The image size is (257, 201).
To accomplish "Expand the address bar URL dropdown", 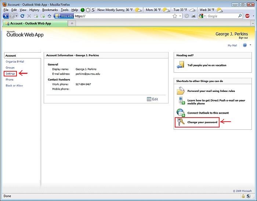I will point(180,16).
